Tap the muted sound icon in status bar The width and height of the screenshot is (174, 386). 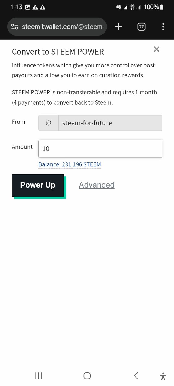119,7
